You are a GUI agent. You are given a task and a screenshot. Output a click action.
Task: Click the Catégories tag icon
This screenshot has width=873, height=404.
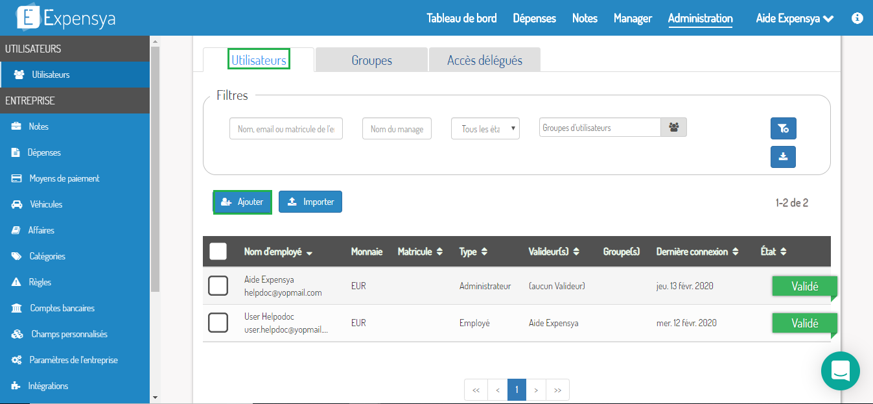(16, 256)
